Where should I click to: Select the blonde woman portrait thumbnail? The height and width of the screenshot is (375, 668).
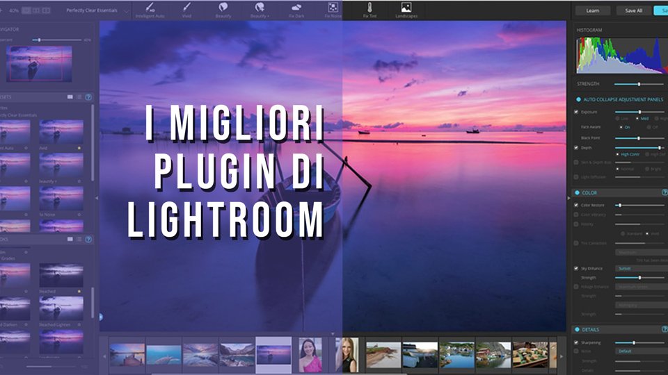[x=347, y=355]
